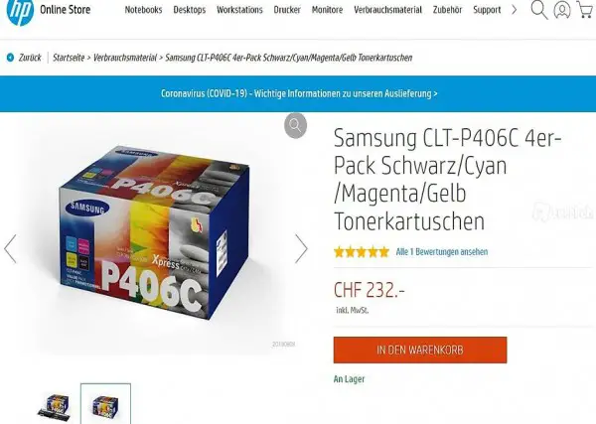Open the Verbrauchsmaterial menu
The height and width of the screenshot is (424, 596).
(387, 10)
